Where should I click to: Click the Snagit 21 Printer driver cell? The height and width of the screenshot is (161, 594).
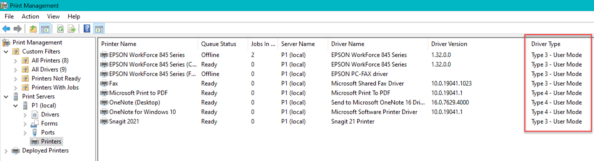353,122
